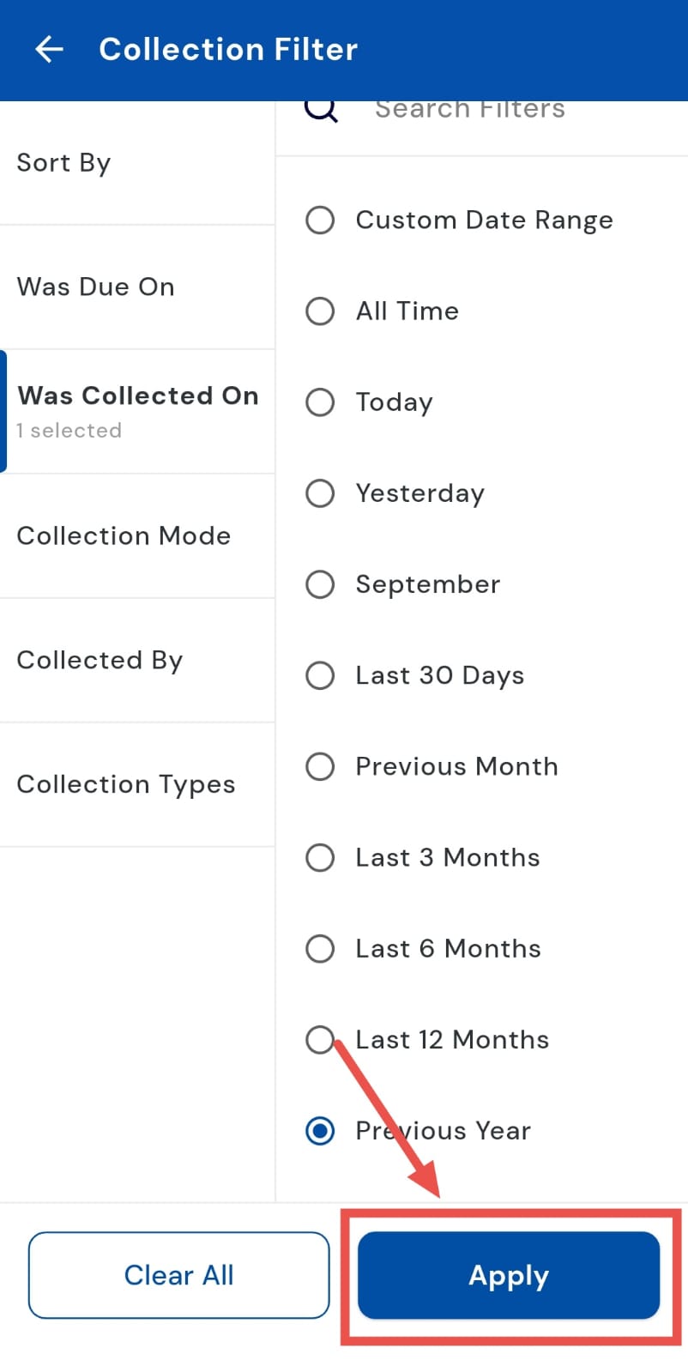Choose Last 30 Days filter

click(320, 675)
